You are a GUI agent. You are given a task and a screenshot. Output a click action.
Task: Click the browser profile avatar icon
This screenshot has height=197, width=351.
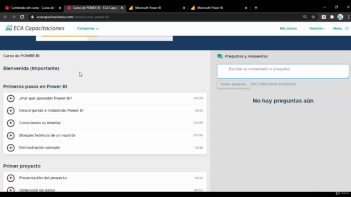tap(340, 17)
